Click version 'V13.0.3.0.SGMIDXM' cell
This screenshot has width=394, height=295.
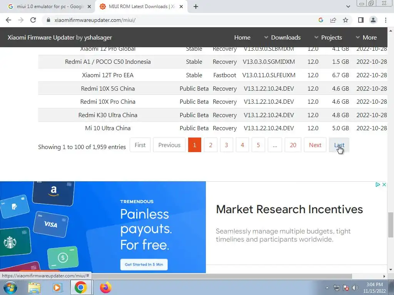pos(269,62)
